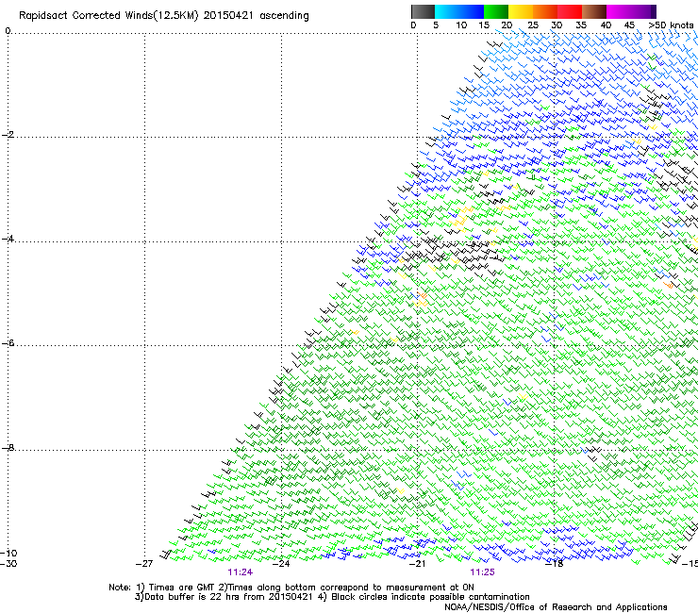Click the purple time label '11:24'
The height and width of the screenshot is (613, 698).
click(x=240, y=572)
